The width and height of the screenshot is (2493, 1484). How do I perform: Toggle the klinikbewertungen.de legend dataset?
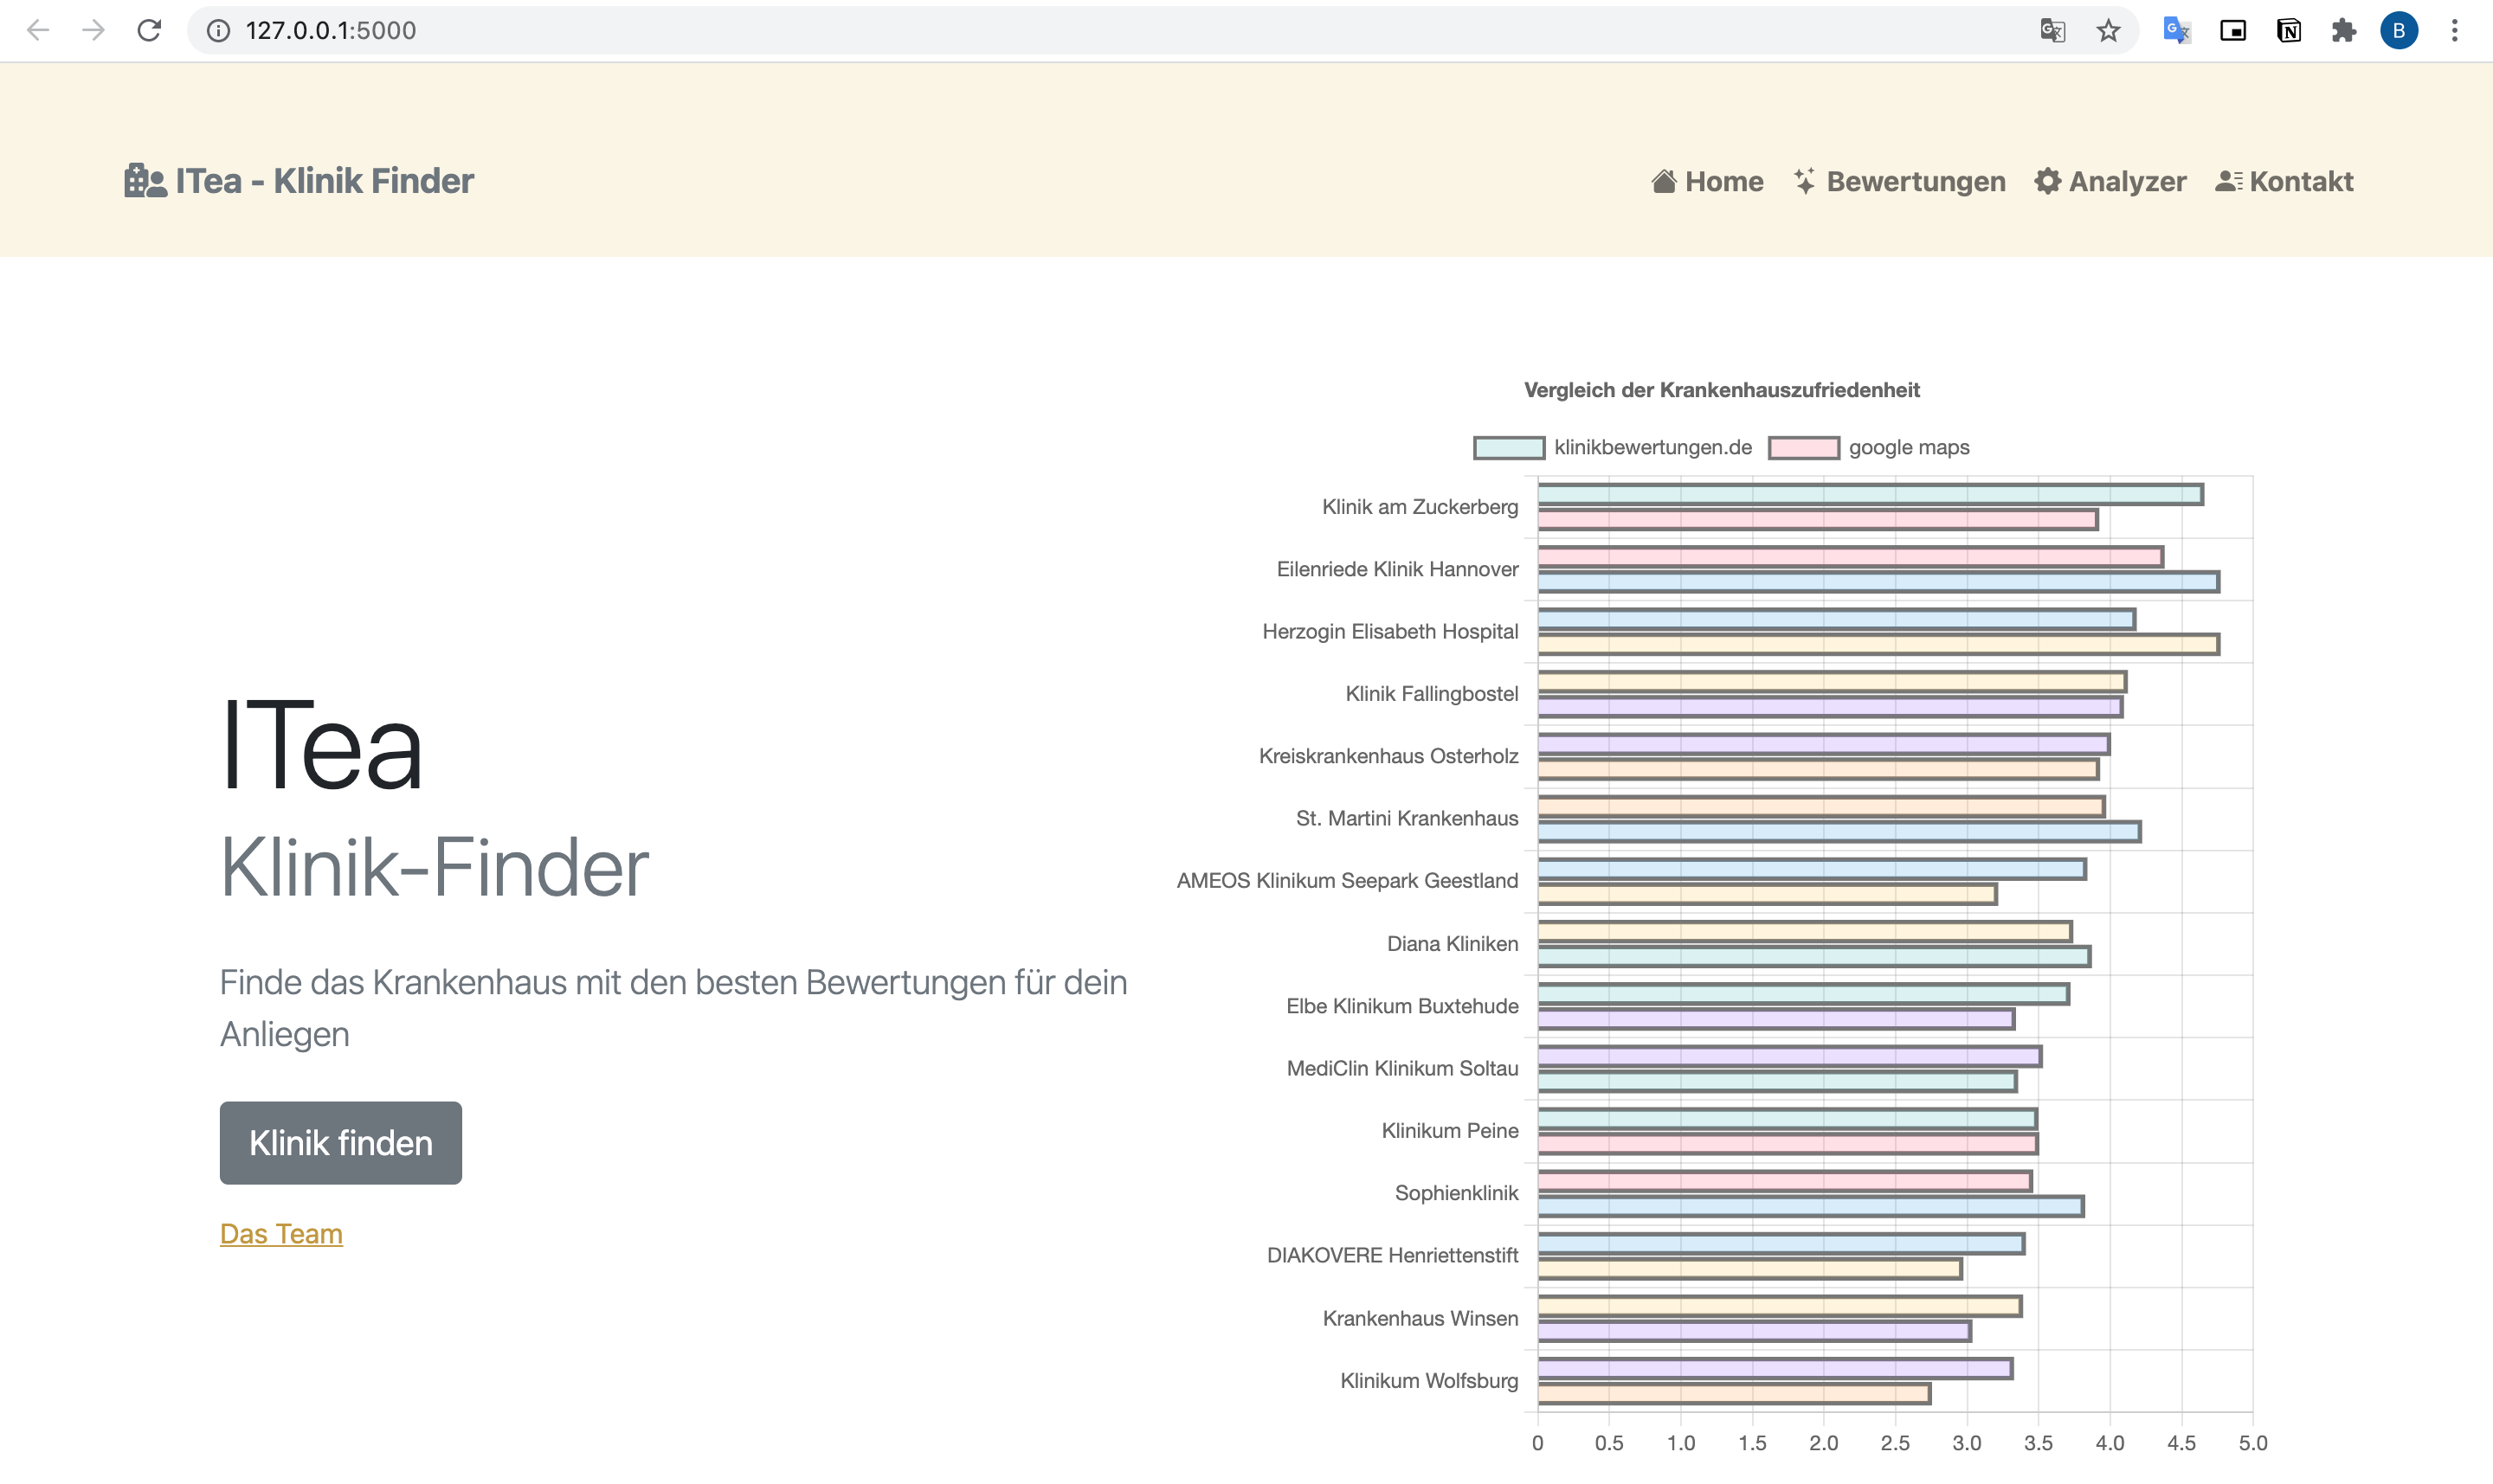(1613, 447)
